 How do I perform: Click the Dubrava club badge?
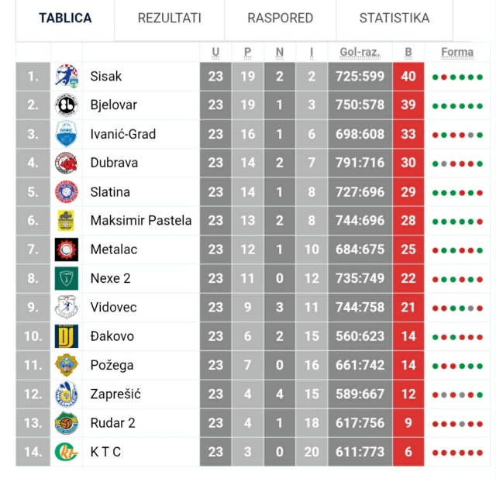click(66, 163)
